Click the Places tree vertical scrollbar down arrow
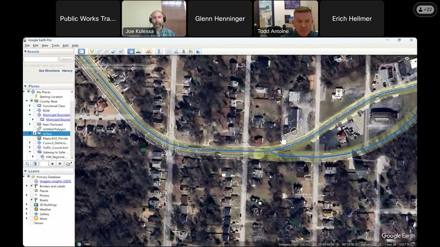The height and width of the screenshot is (247, 440). (72, 157)
